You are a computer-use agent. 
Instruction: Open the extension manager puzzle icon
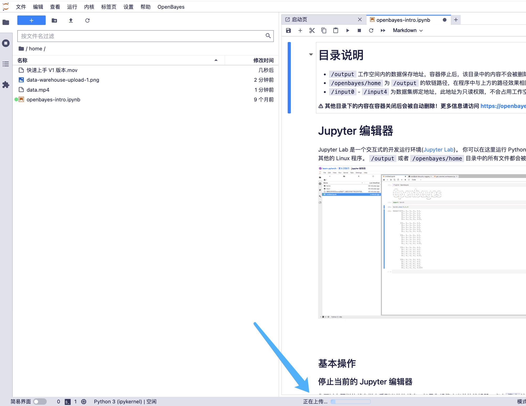[x=6, y=85]
